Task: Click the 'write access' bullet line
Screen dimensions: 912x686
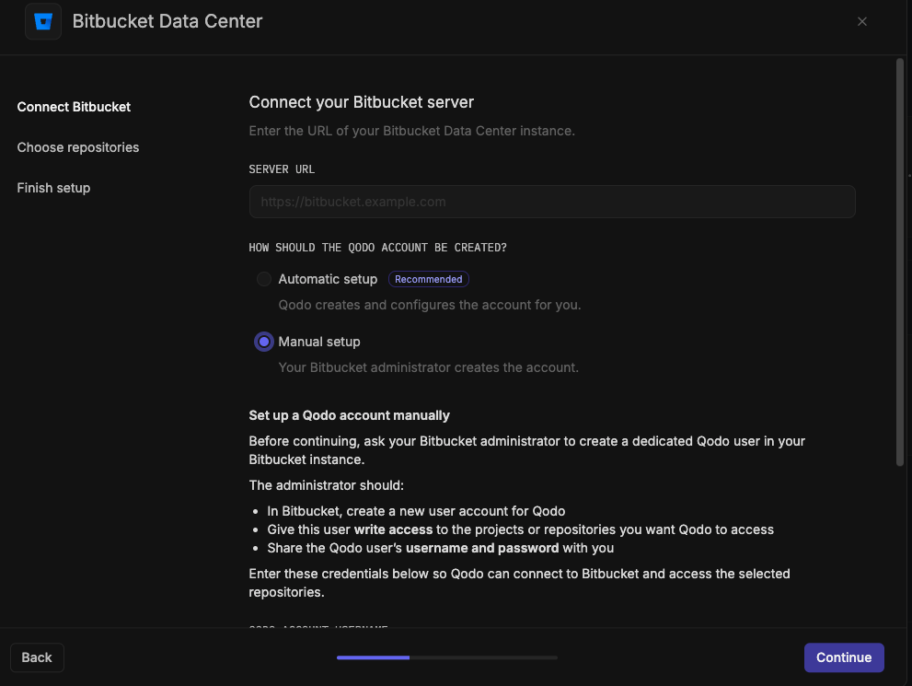Action: pos(520,529)
